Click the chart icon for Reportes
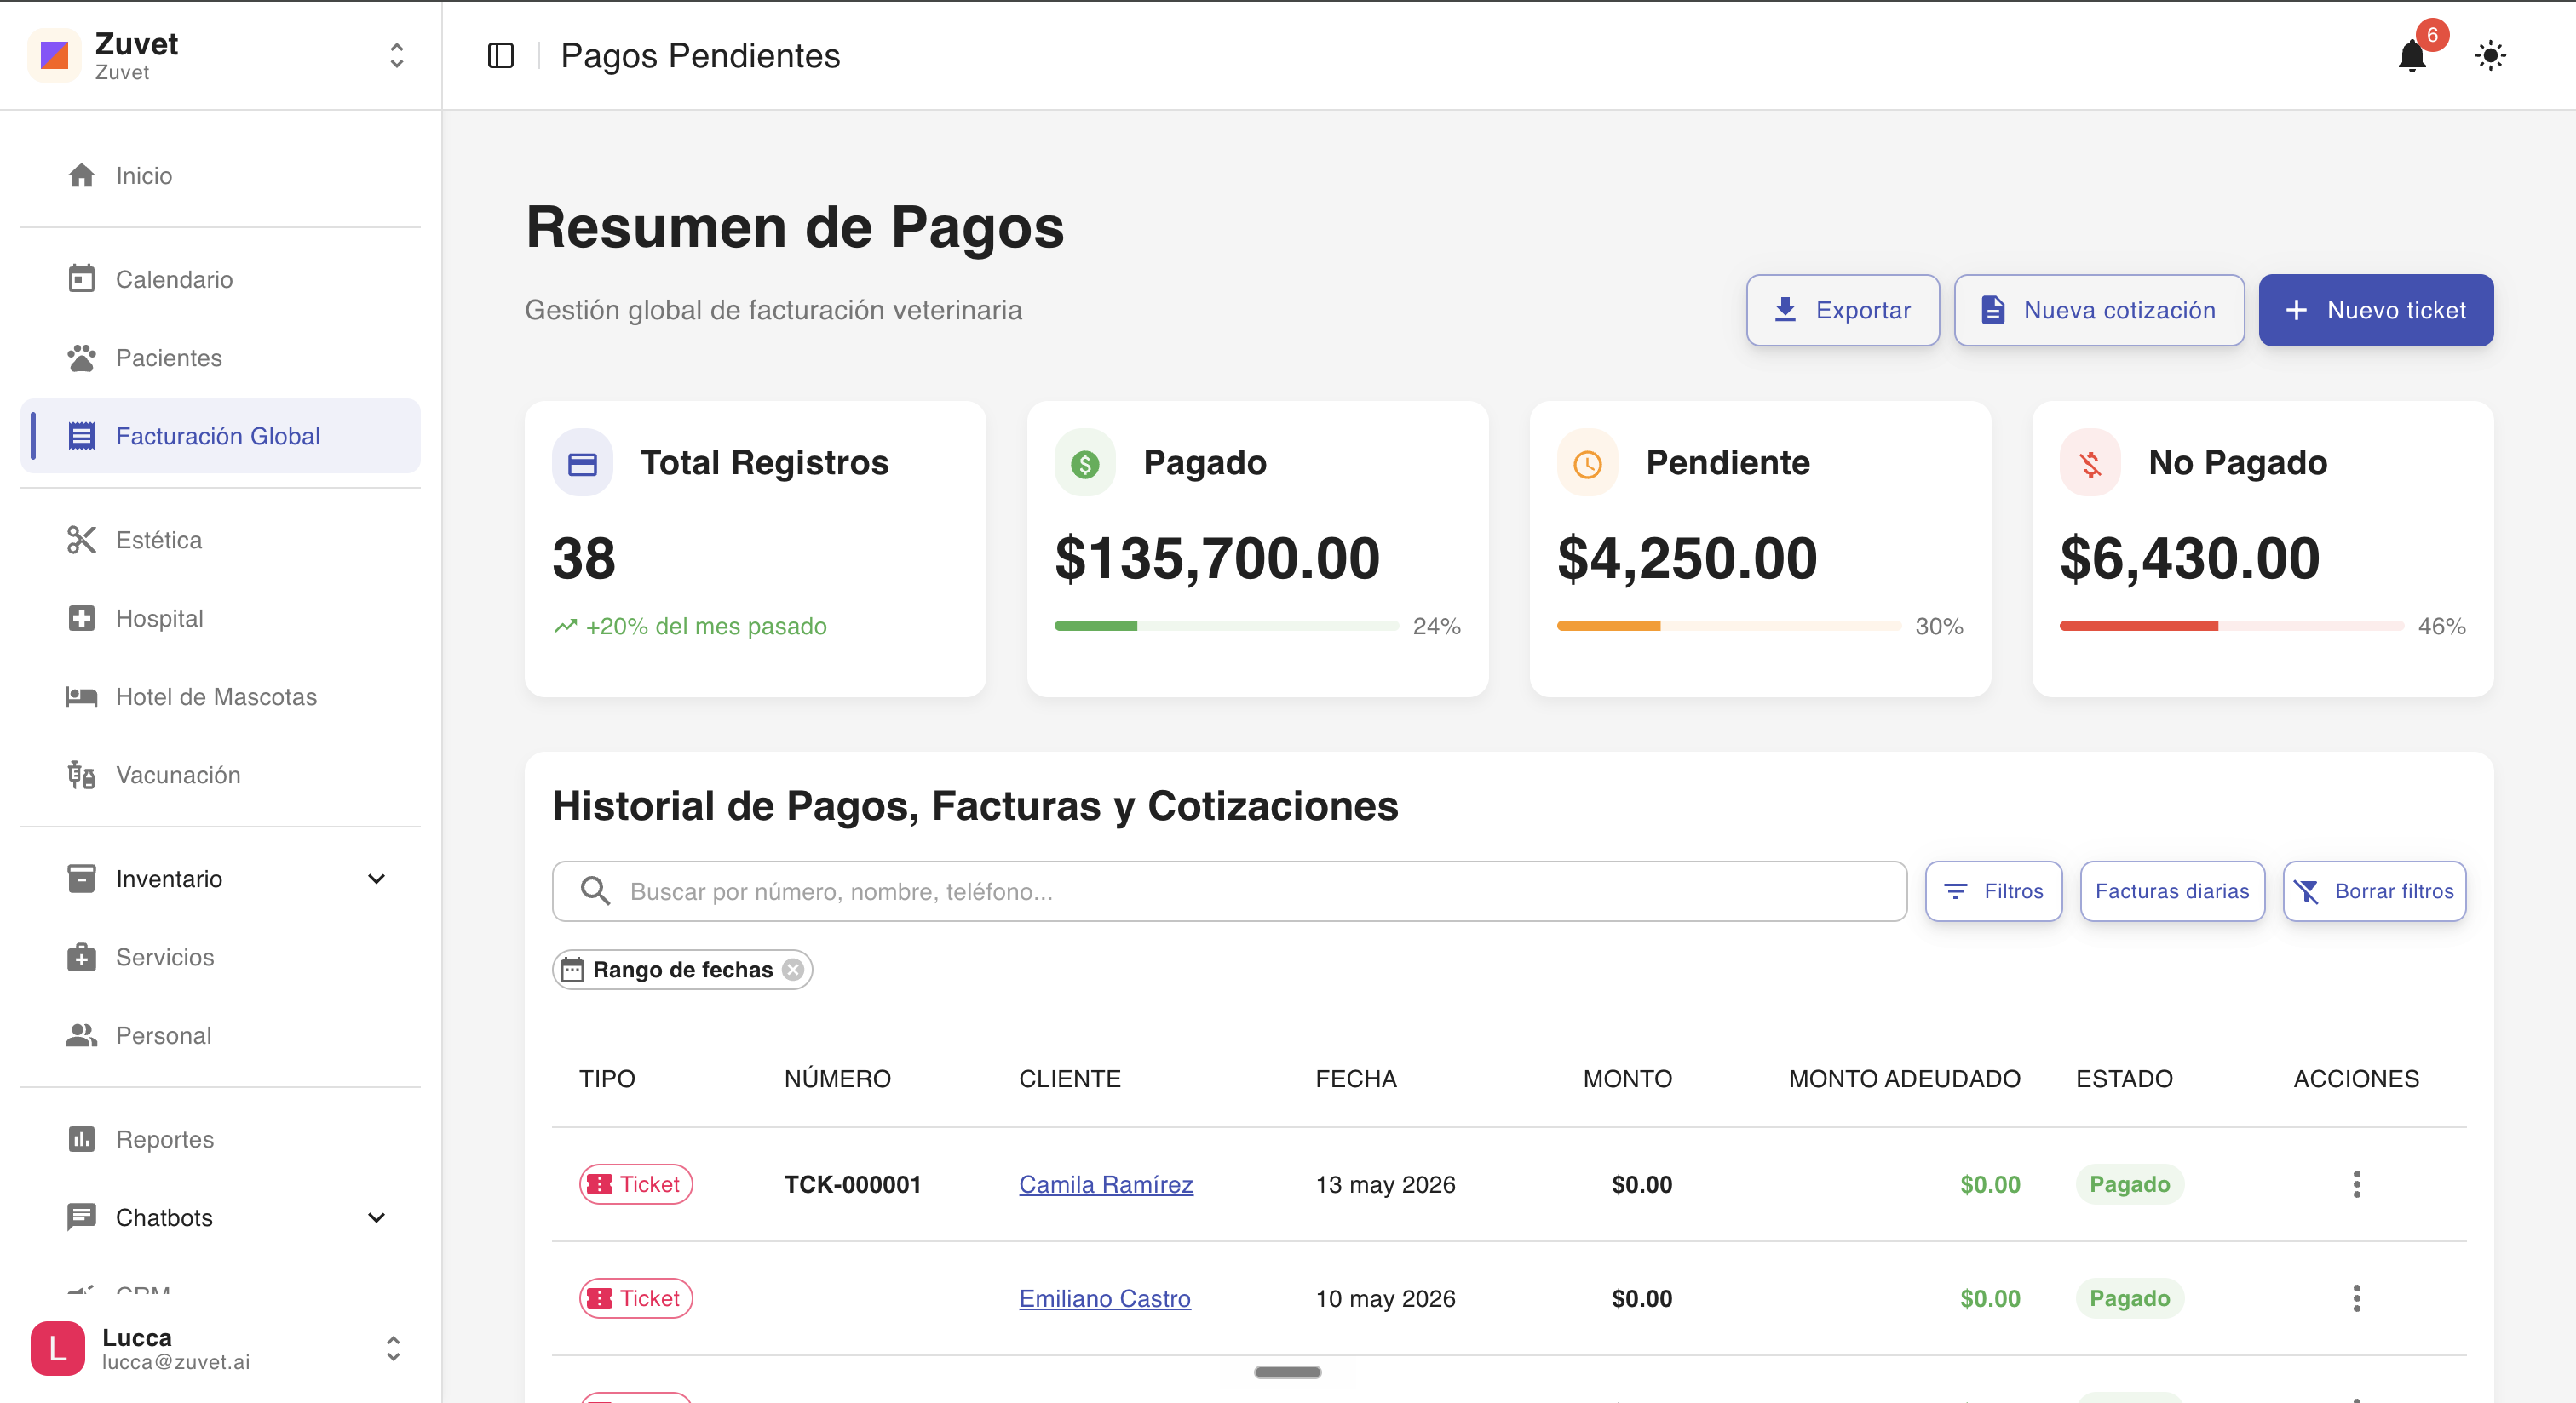Screen dimensions: 2576x1403 (81, 1139)
